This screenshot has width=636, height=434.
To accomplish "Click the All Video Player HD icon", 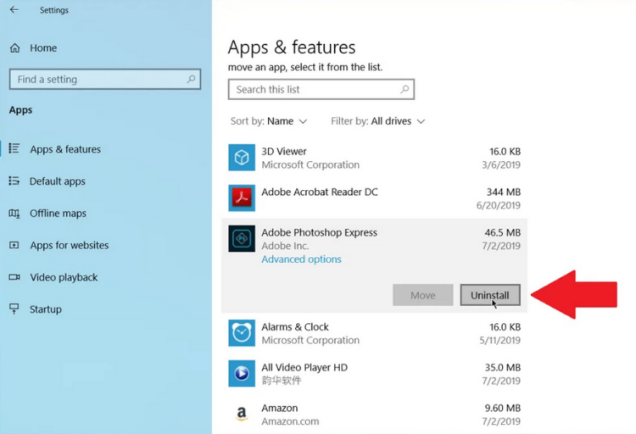I will tap(242, 374).
